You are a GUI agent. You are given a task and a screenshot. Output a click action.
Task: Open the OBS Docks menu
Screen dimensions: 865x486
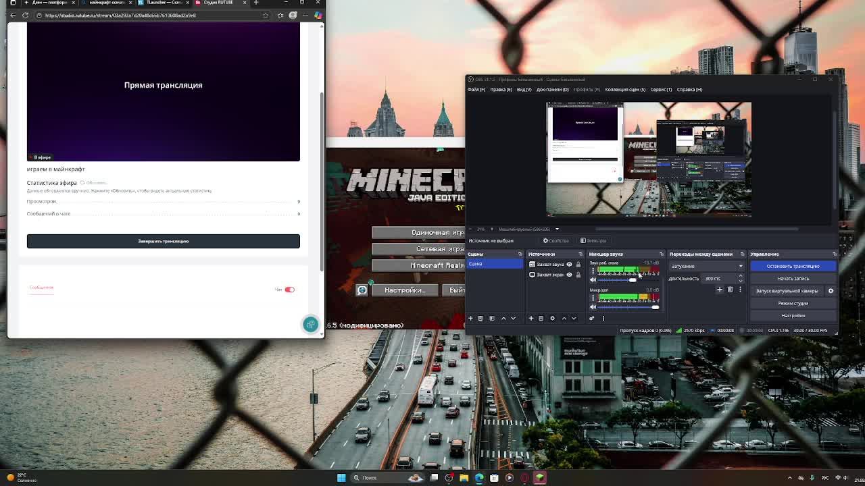click(552, 90)
